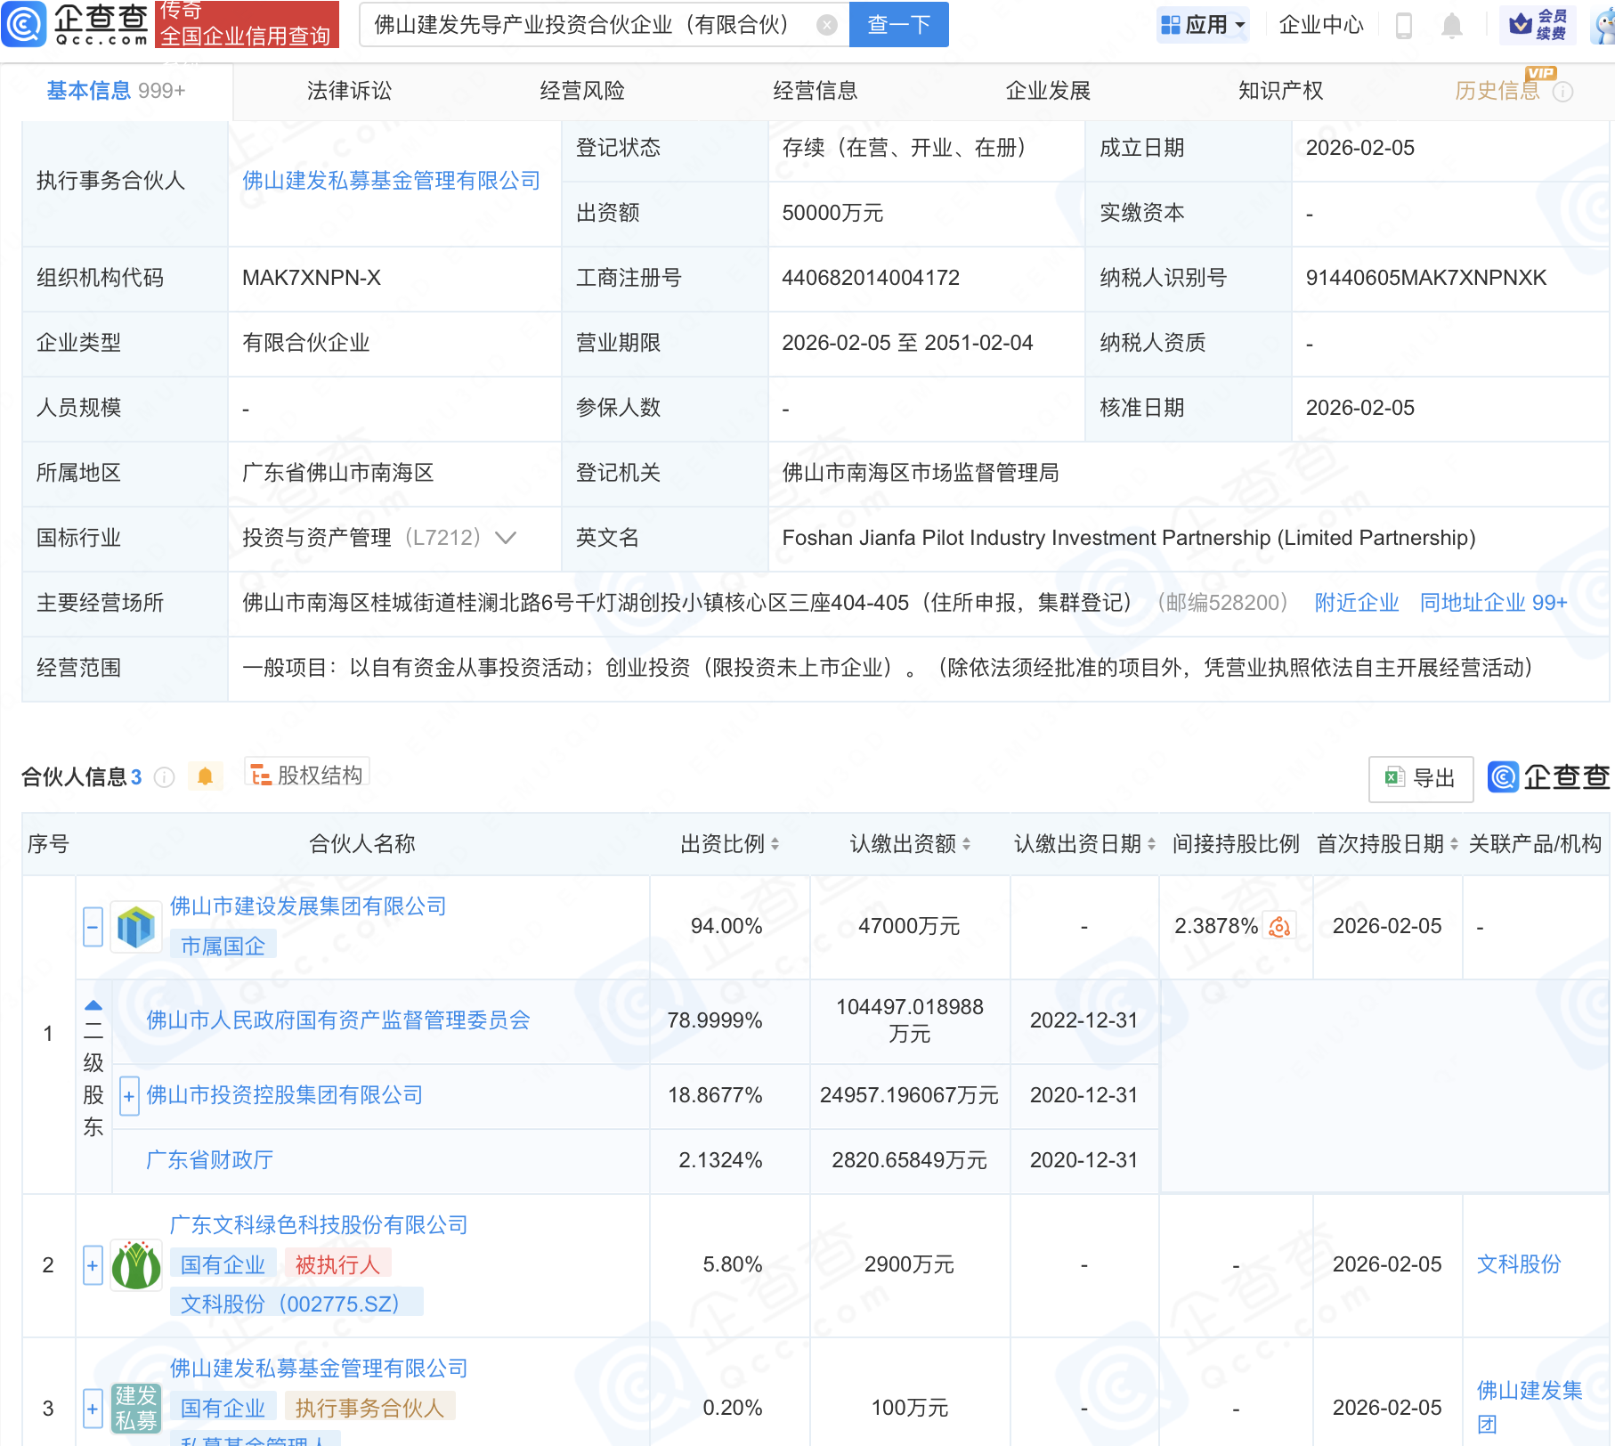Open the 附近企业 link
The height and width of the screenshot is (1446, 1615).
click(x=1356, y=603)
